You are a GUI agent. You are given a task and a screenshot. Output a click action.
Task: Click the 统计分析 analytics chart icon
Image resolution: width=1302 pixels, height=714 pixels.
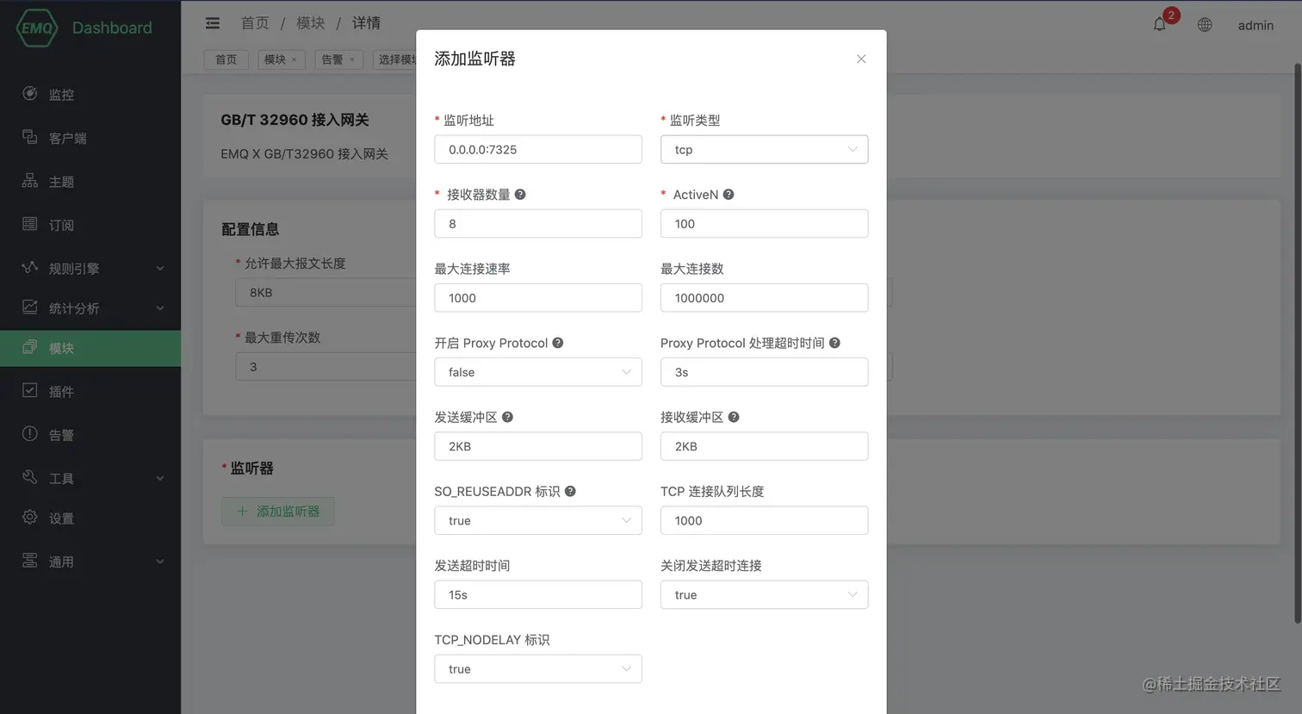[x=30, y=307]
